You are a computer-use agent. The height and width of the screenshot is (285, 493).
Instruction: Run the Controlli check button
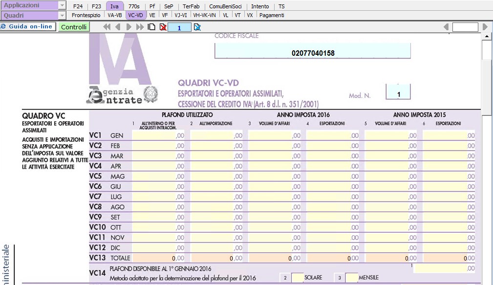point(74,27)
